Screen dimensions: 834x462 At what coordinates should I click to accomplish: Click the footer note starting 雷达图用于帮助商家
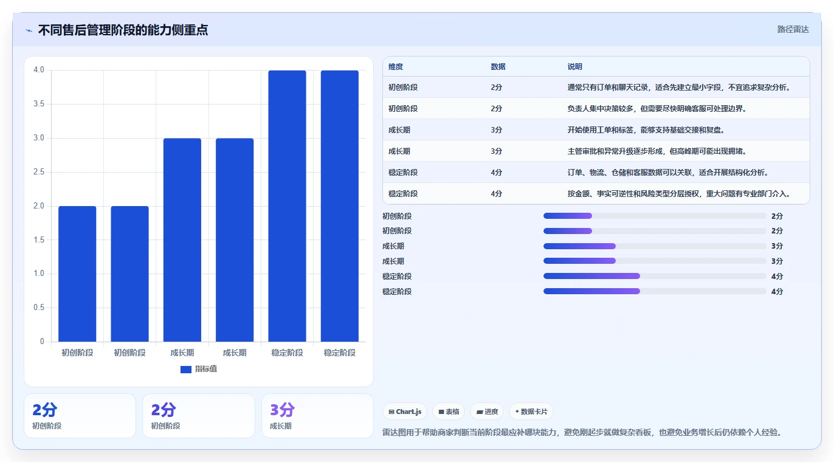(x=582, y=432)
